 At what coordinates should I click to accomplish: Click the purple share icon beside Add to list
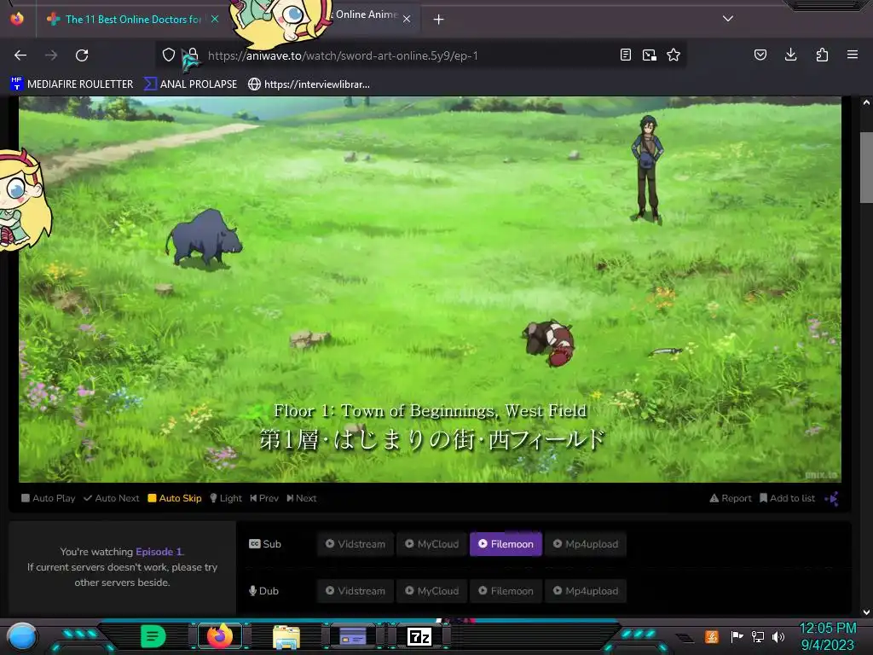[x=832, y=498]
